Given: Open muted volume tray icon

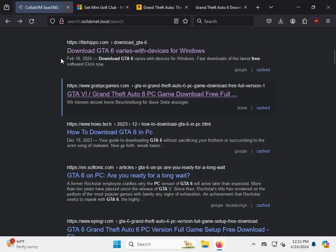Looking at the screenshot, I should pos(283,244).
